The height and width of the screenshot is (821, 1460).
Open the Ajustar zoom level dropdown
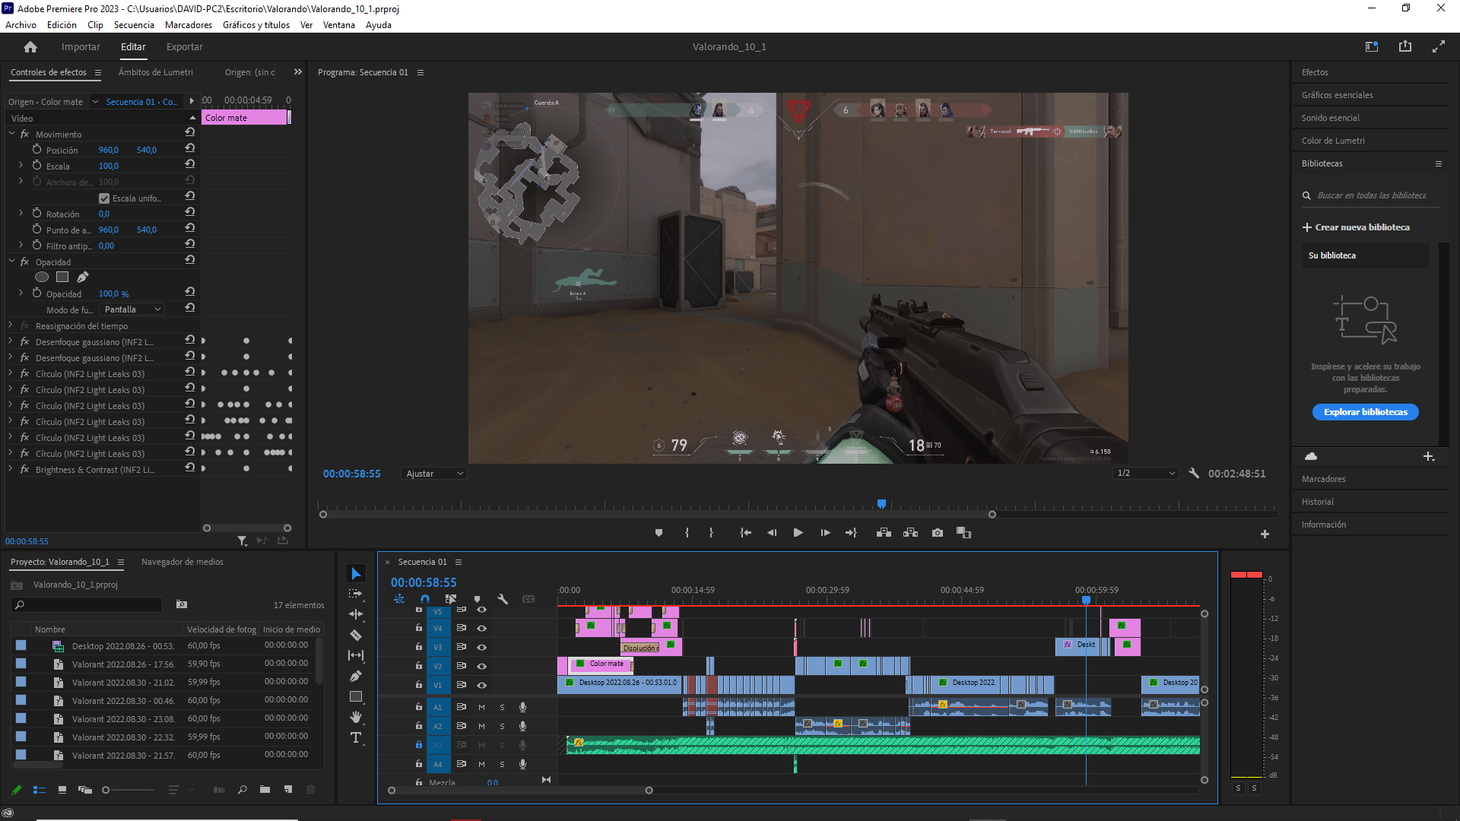click(x=434, y=474)
